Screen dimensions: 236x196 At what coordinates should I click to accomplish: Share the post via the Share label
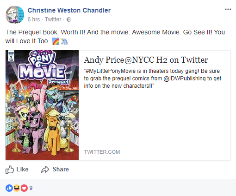(x=61, y=170)
